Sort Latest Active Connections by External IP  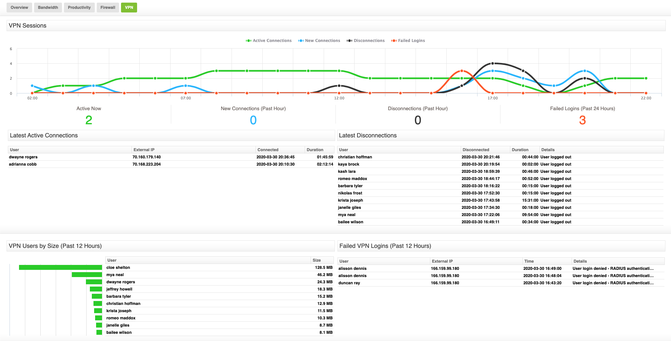144,150
